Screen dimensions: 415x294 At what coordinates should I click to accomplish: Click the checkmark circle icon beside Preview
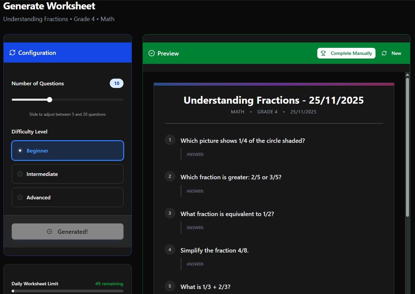(x=152, y=53)
